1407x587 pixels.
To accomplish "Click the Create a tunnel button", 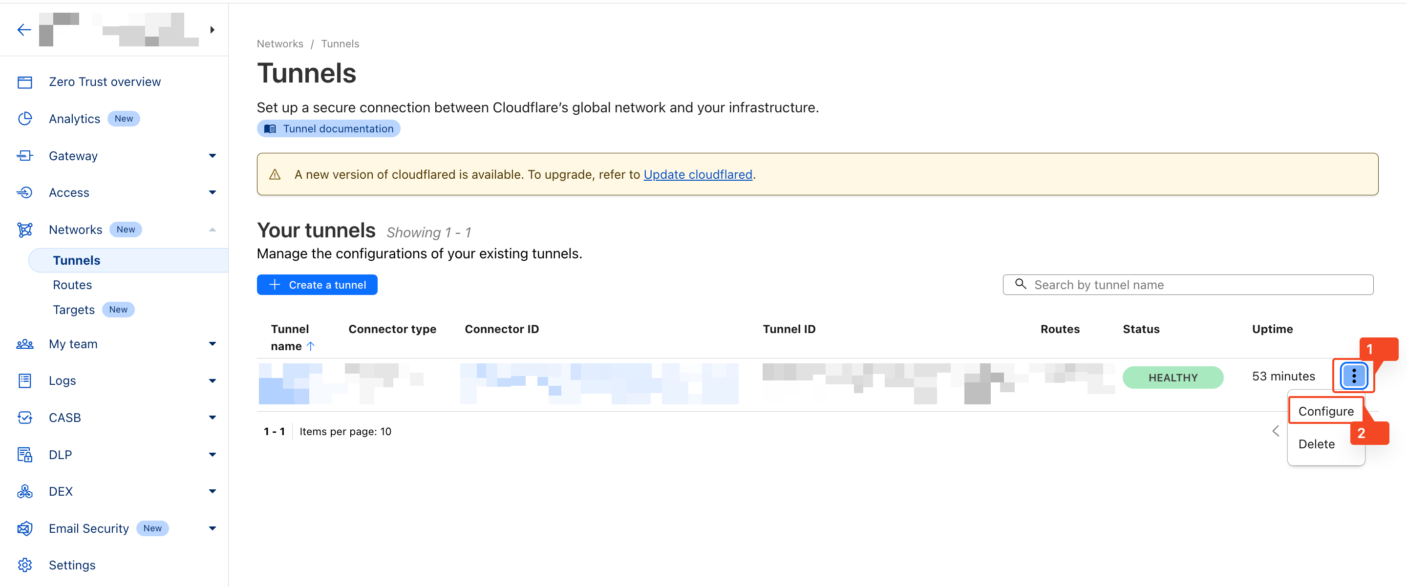I will pos(317,285).
